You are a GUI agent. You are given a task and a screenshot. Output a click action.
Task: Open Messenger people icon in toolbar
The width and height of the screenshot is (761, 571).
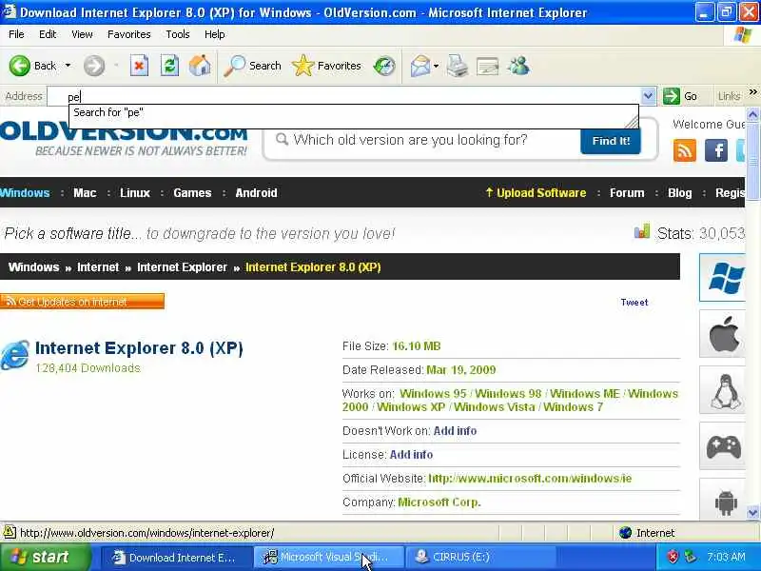[518, 66]
